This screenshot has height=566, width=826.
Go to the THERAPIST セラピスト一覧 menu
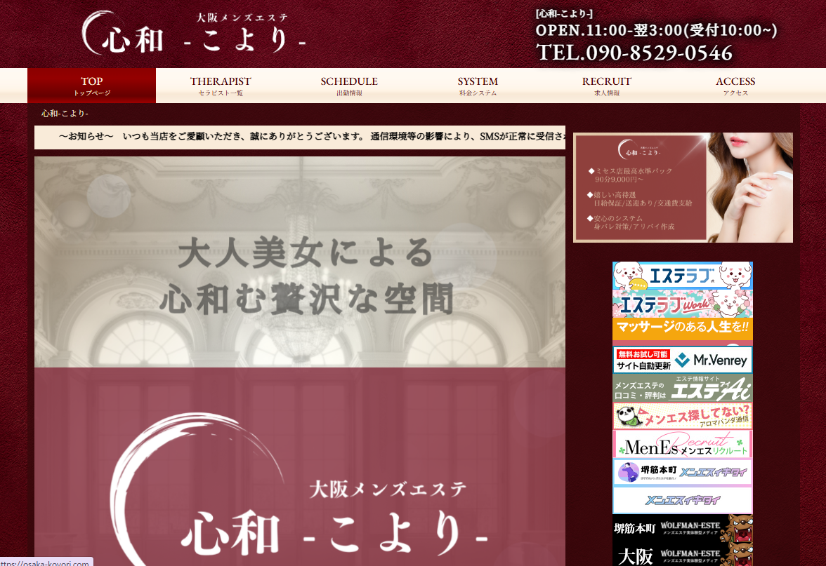tap(221, 86)
